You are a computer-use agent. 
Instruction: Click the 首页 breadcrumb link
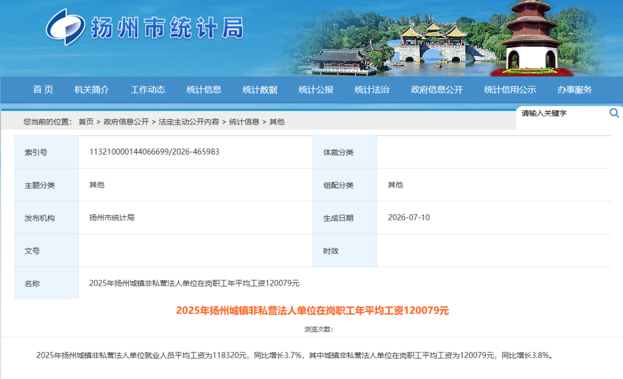tap(86, 122)
